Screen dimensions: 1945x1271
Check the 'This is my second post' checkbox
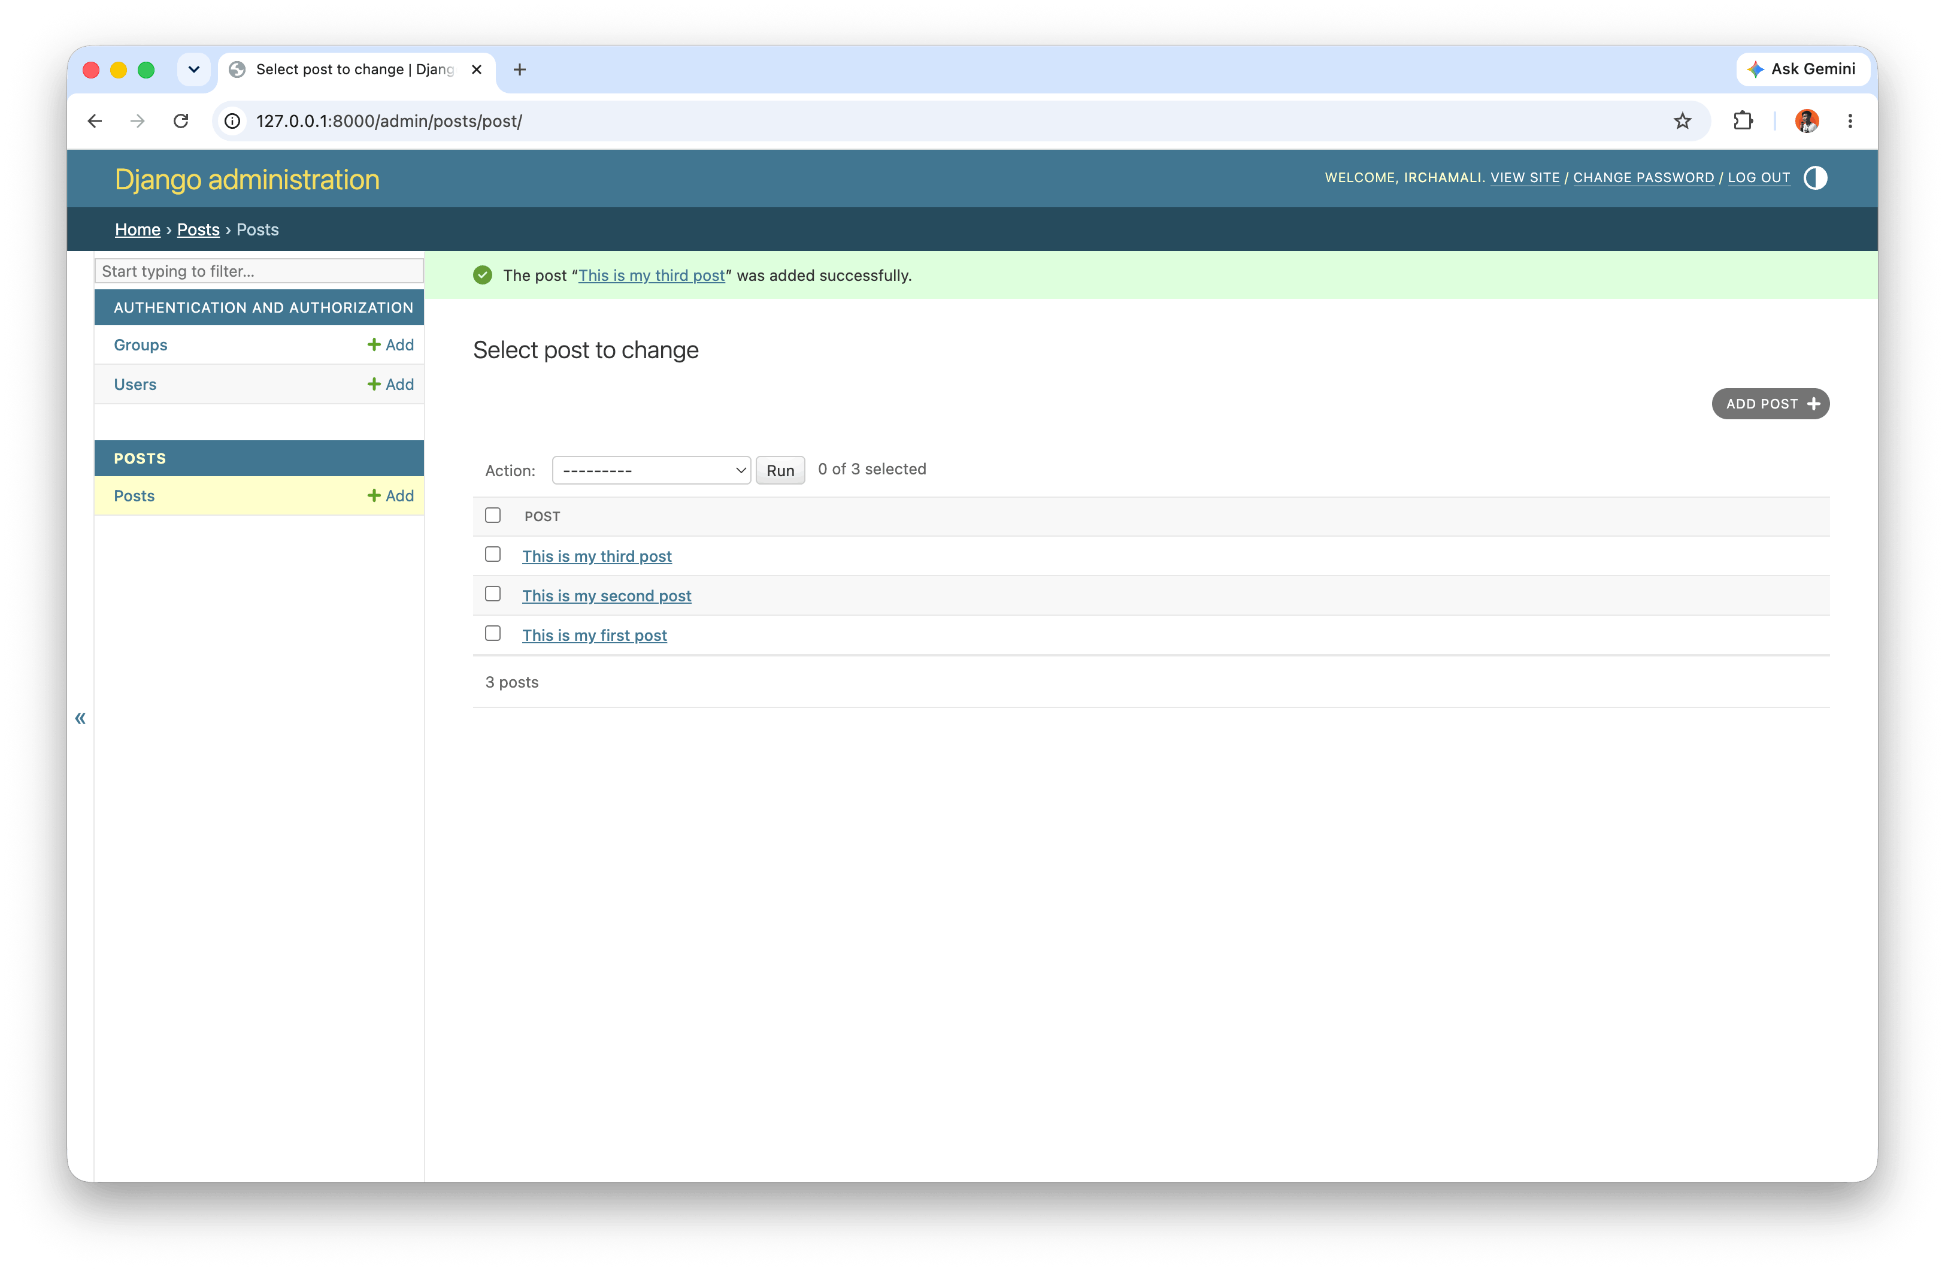493,594
